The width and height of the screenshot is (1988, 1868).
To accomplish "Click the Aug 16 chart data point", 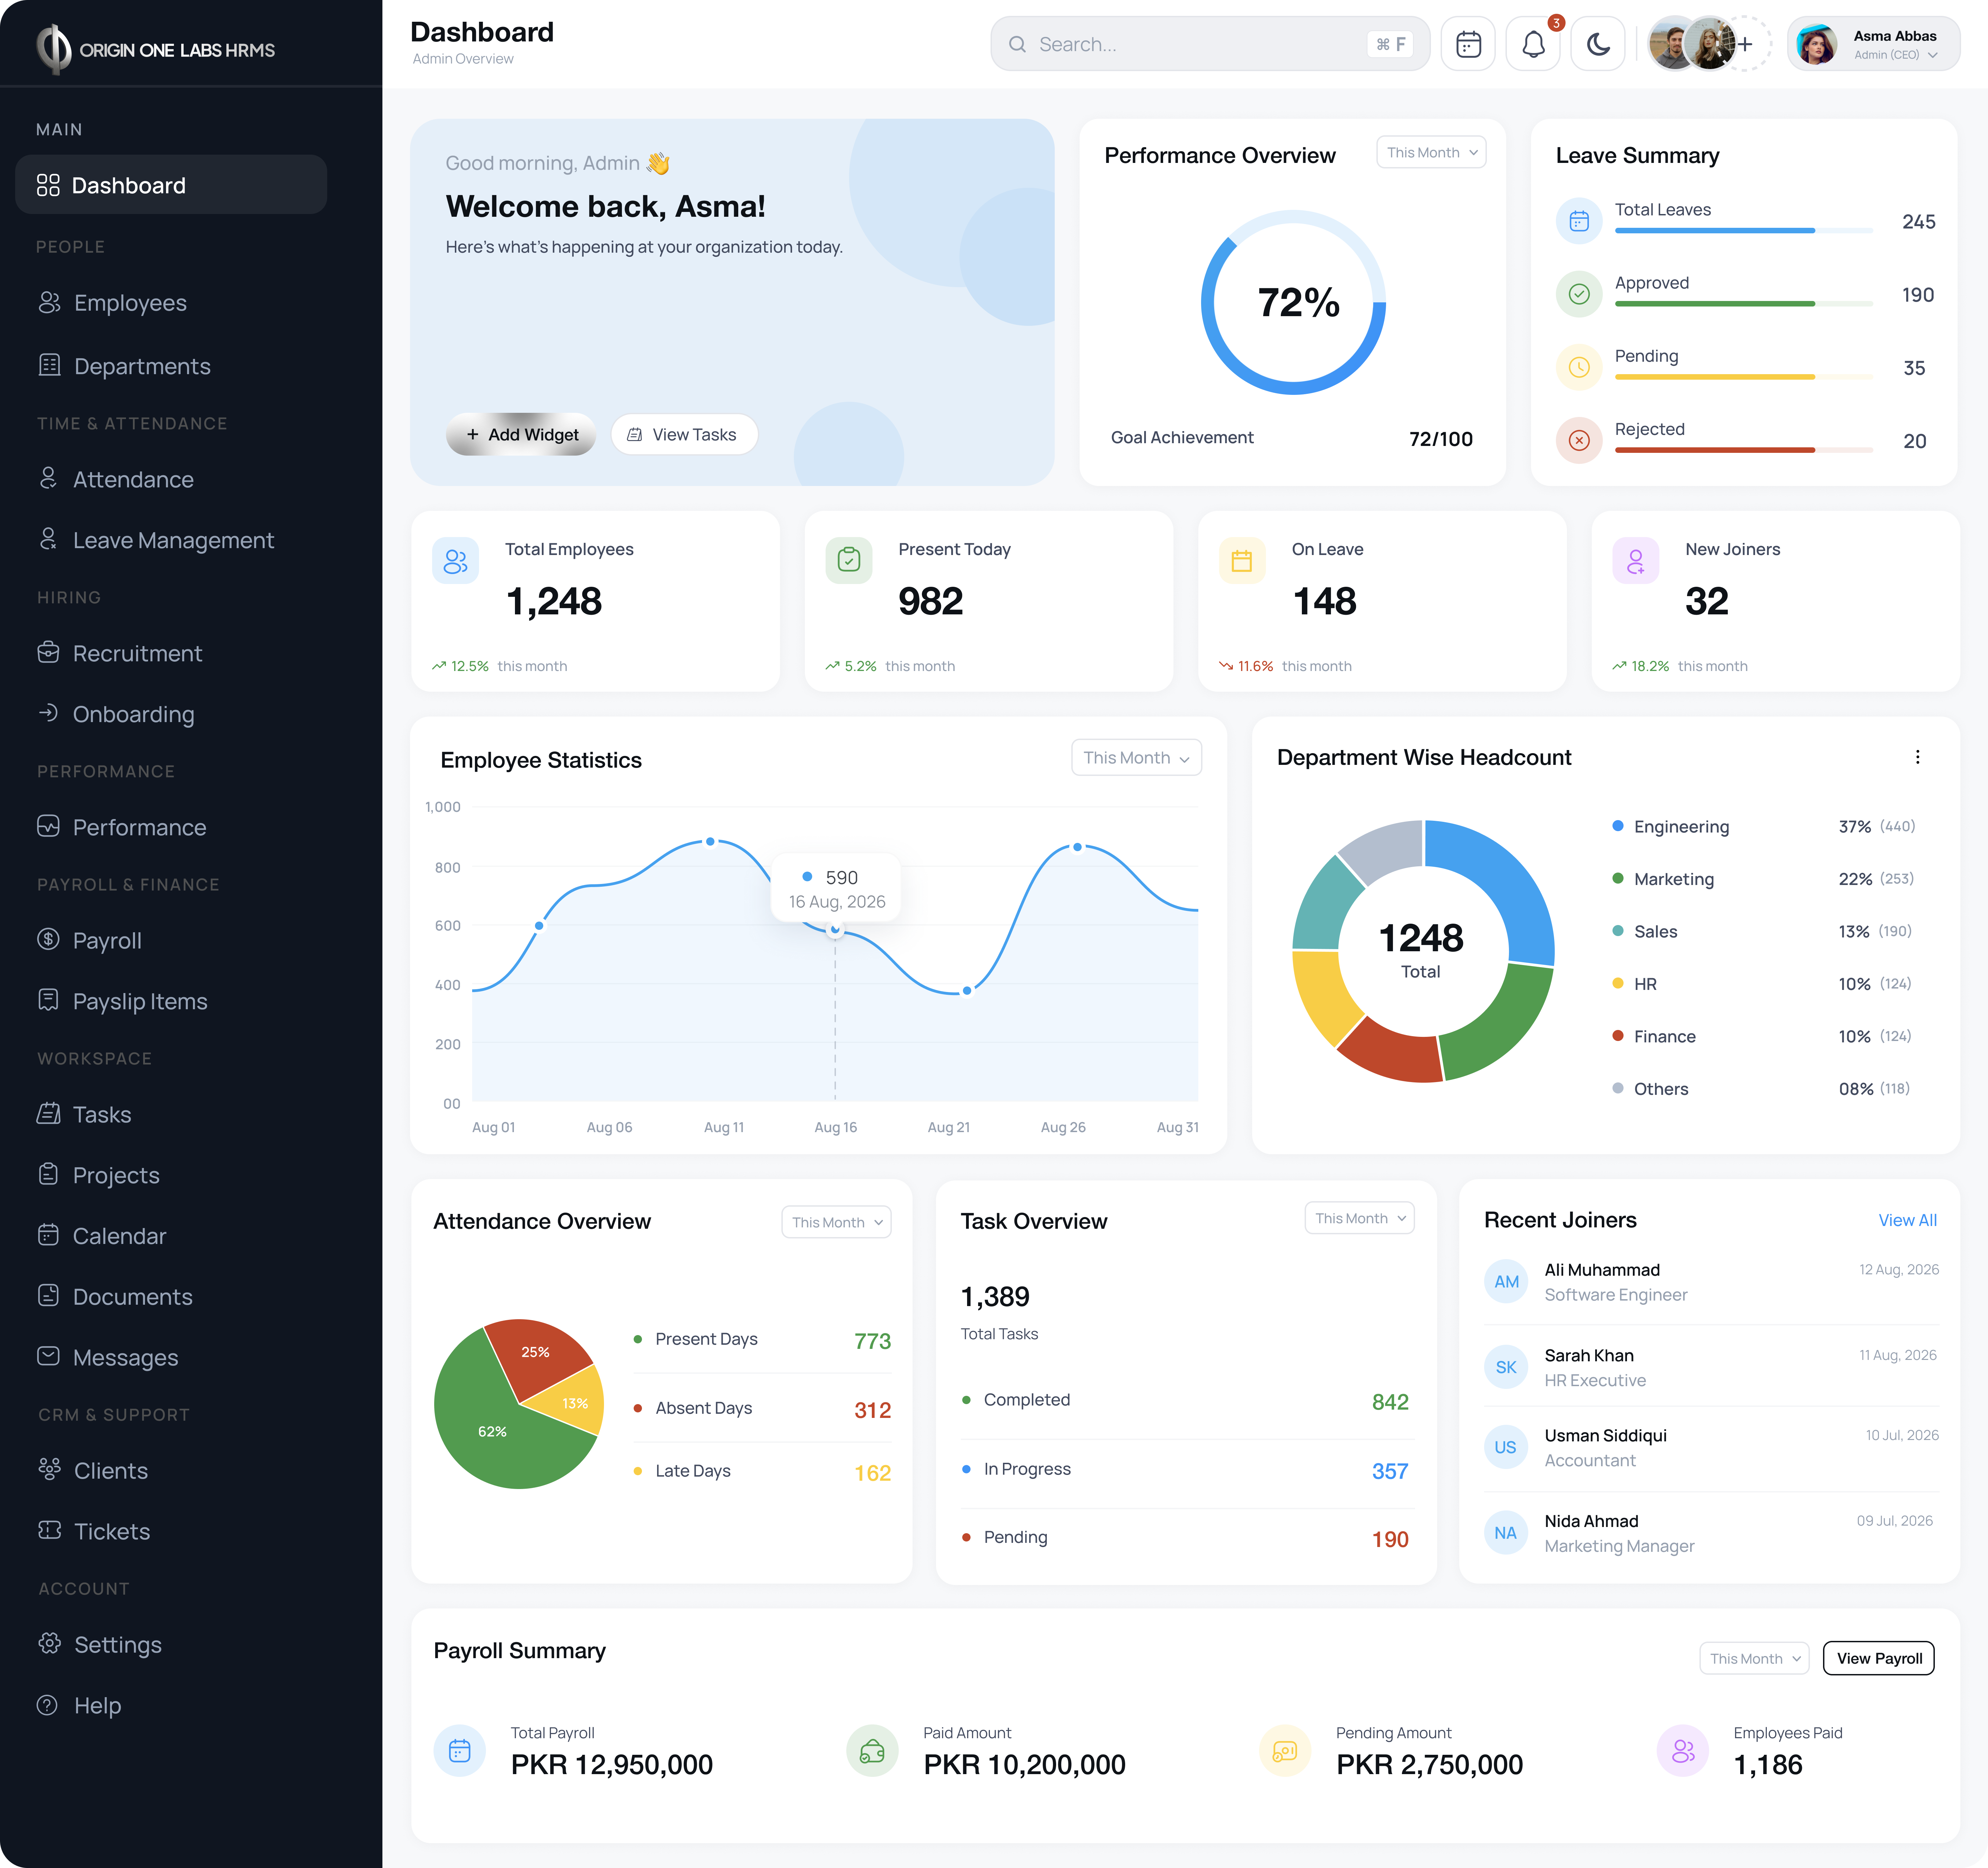I will (835, 930).
